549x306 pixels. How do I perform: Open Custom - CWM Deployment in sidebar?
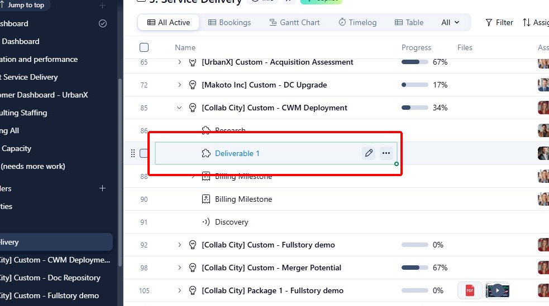[55, 260]
